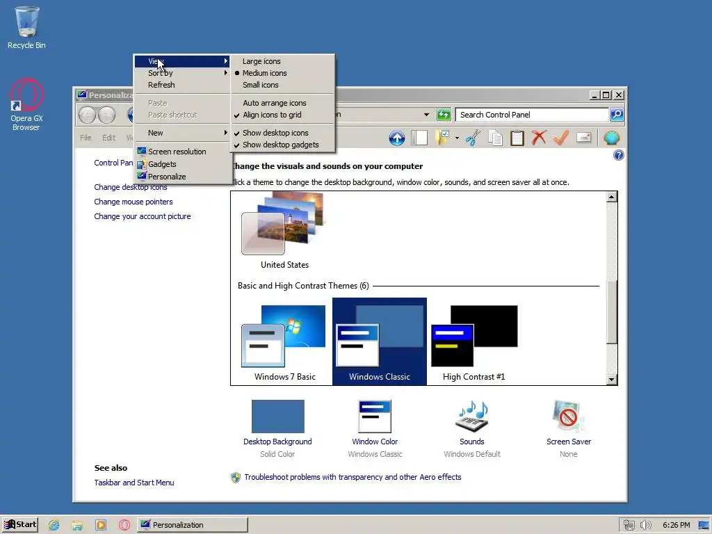The height and width of the screenshot is (534, 712).
Task: Choose Refresh from context menu
Action: pos(182,84)
